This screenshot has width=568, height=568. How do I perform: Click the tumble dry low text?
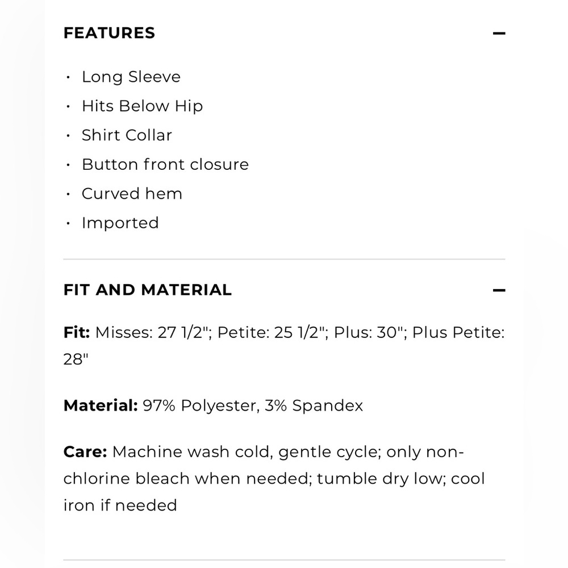click(382, 479)
